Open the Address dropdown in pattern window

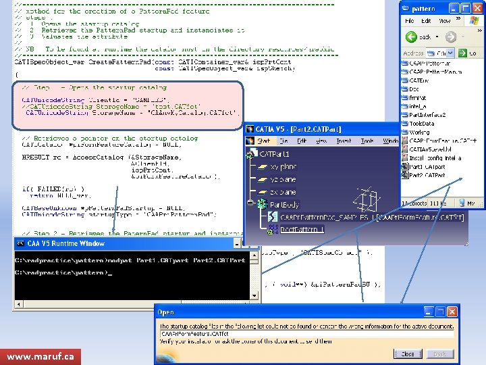pyautogui.click(x=451, y=53)
